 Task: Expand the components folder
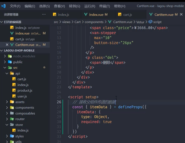[7, 108]
